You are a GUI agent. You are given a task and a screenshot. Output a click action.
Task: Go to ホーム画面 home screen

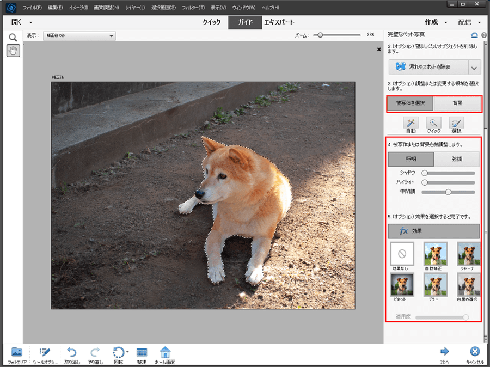tap(165, 352)
